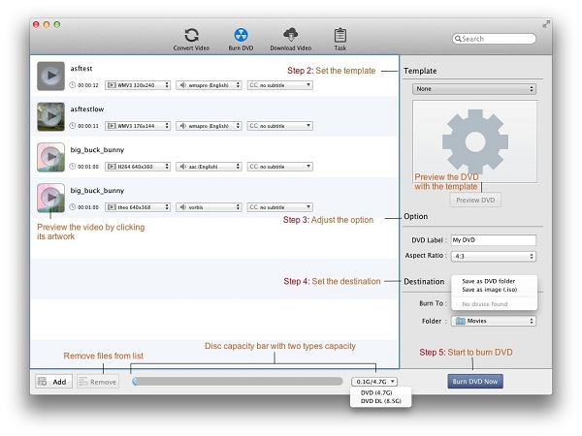Screen dimensions: 582x436
Task: Click the Template section heading
Action: 420,71
